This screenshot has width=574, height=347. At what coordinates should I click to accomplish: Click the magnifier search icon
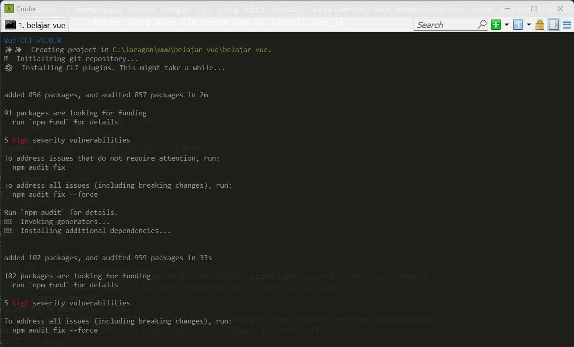coord(483,25)
